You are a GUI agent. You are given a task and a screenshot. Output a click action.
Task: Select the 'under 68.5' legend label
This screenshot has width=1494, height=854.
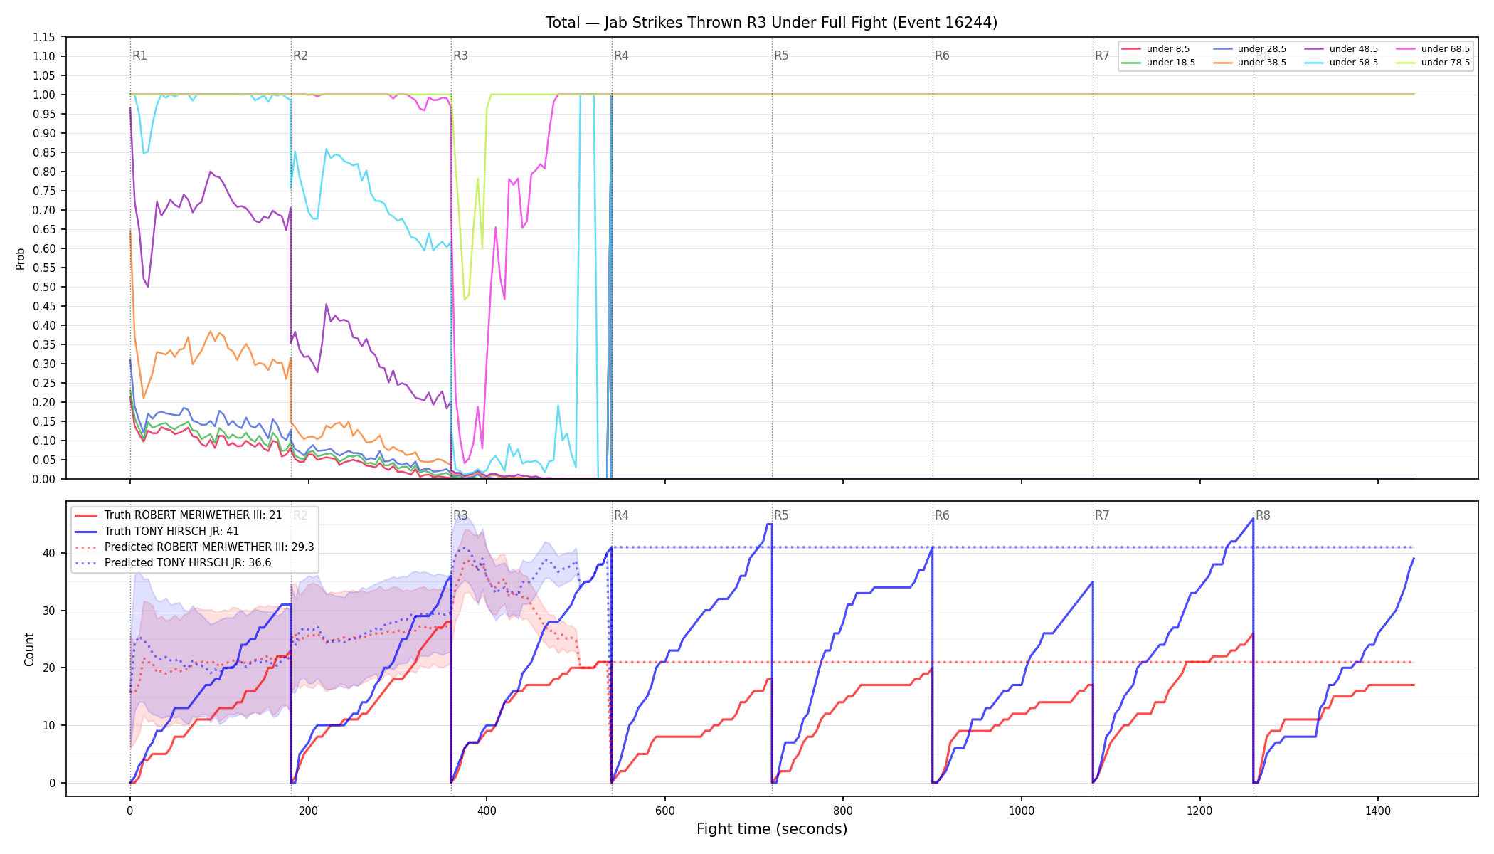(1446, 49)
